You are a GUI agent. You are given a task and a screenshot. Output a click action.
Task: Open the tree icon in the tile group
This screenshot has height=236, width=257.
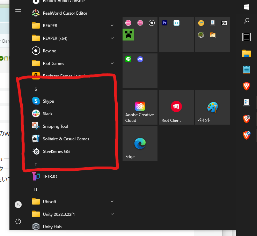coord(201,35)
